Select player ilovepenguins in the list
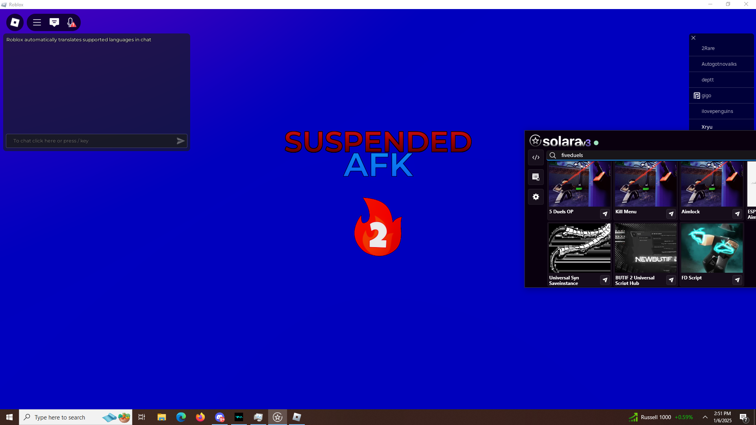 coord(717,111)
